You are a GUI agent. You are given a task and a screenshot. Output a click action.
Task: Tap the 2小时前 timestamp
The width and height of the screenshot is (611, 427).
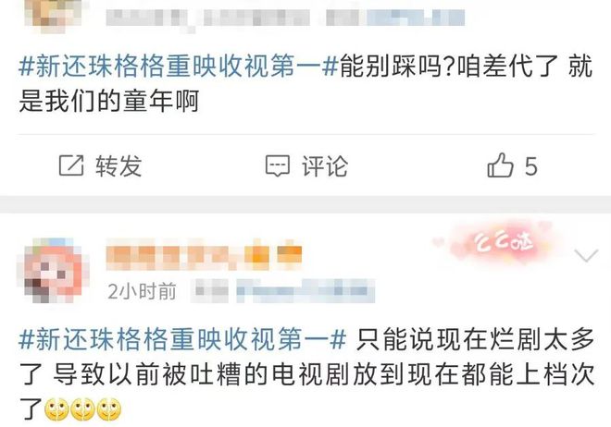[142, 291]
